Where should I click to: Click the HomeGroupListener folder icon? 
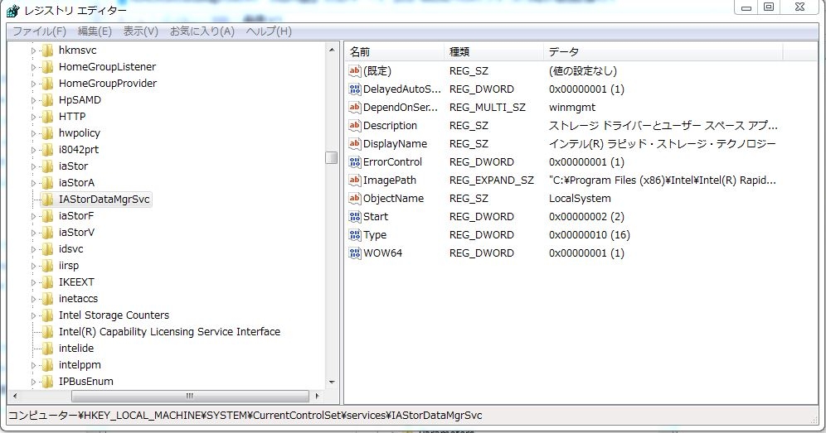pyautogui.click(x=47, y=67)
